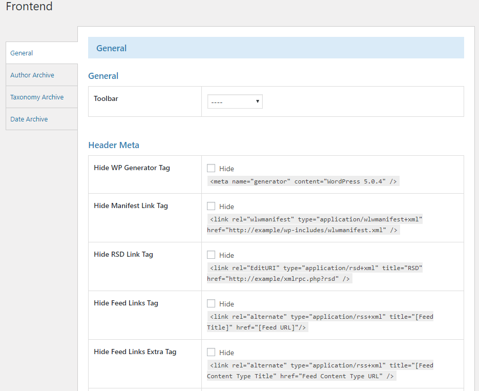This screenshot has width=479, height=391.
Task: Click the Hide Feed Links Tag label
Action: click(126, 303)
